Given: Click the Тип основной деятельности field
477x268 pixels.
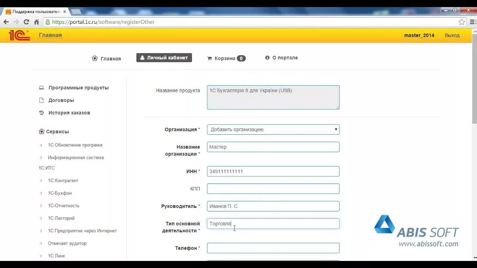Looking at the screenshot, I should coord(273,224).
